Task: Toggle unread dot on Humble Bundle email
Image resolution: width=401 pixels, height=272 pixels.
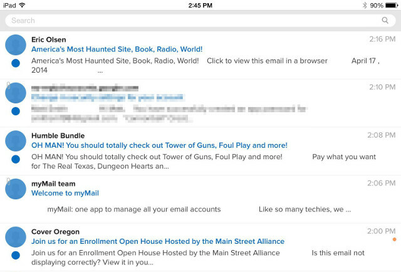Action: pyautogui.click(x=16, y=159)
